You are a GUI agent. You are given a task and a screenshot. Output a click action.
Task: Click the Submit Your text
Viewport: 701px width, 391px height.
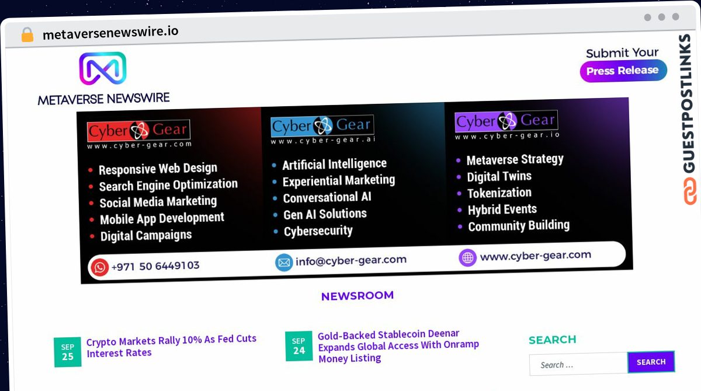tap(622, 53)
